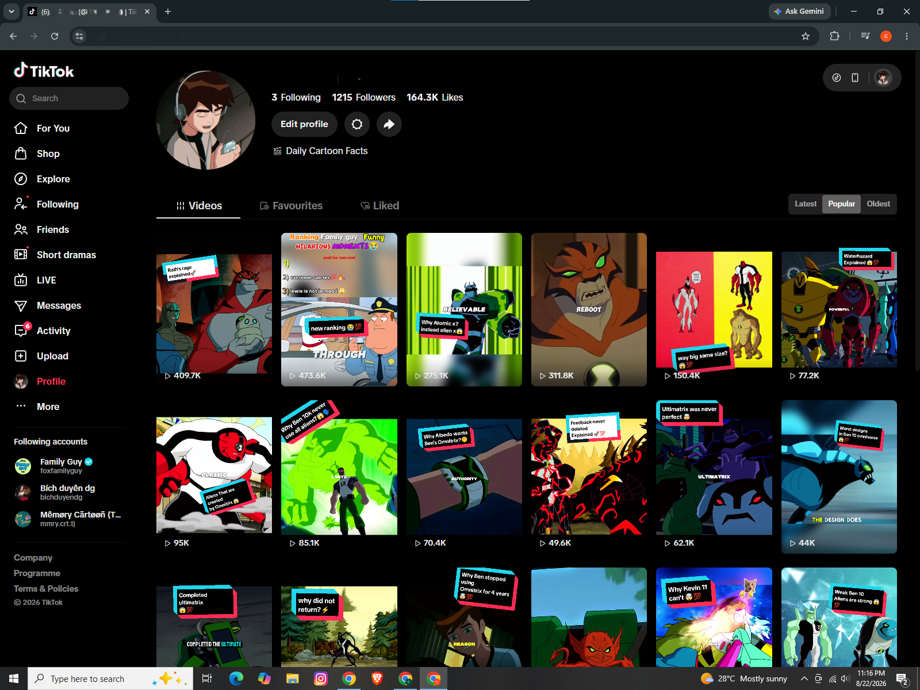Screen dimensions: 920x690
Task: Switch to the Liked tab
Action: coord(379,206)
